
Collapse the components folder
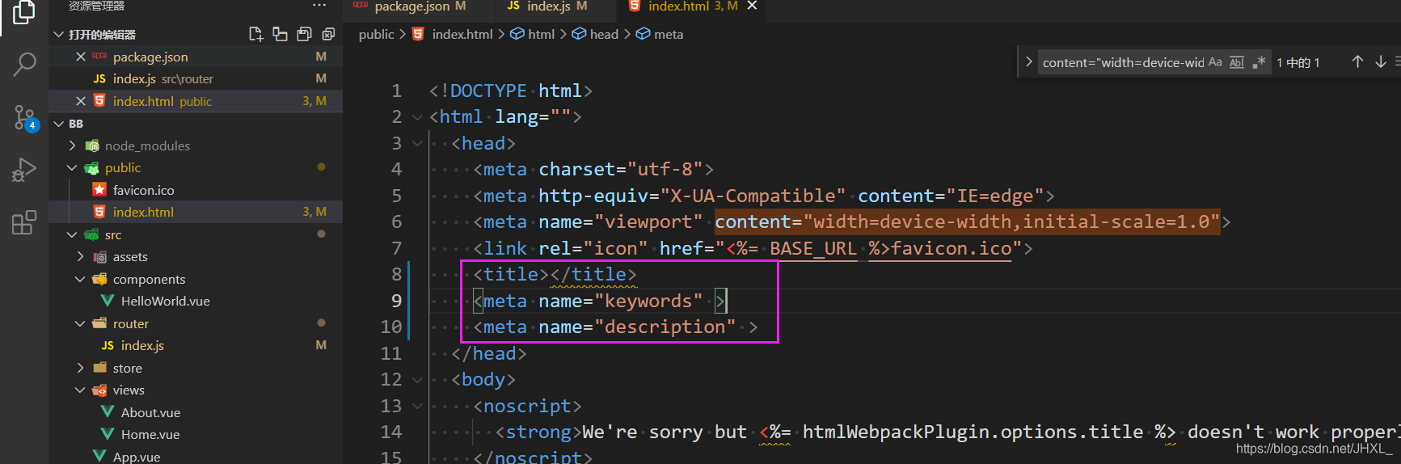(80, 279)
